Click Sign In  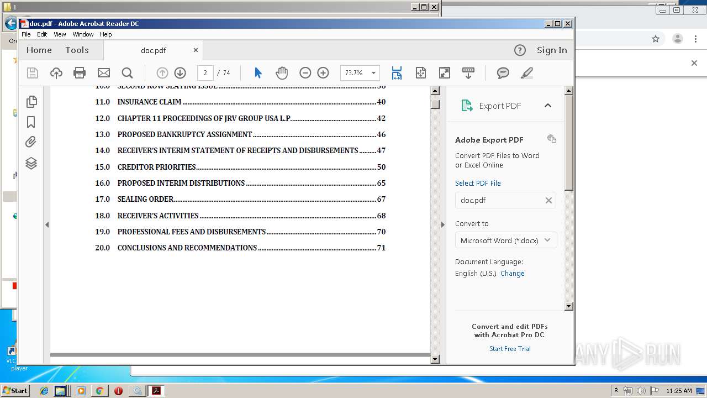(552, 50)
